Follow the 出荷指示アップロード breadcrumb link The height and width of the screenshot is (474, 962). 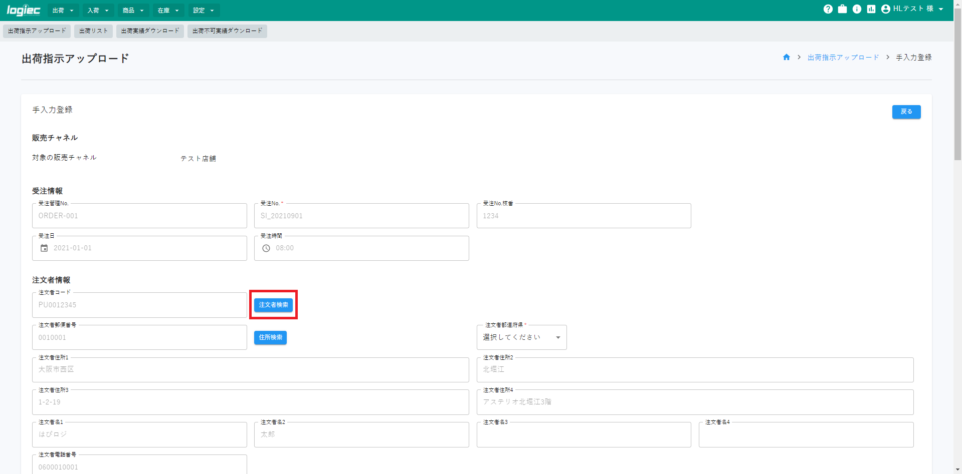(x=843, y=58)
